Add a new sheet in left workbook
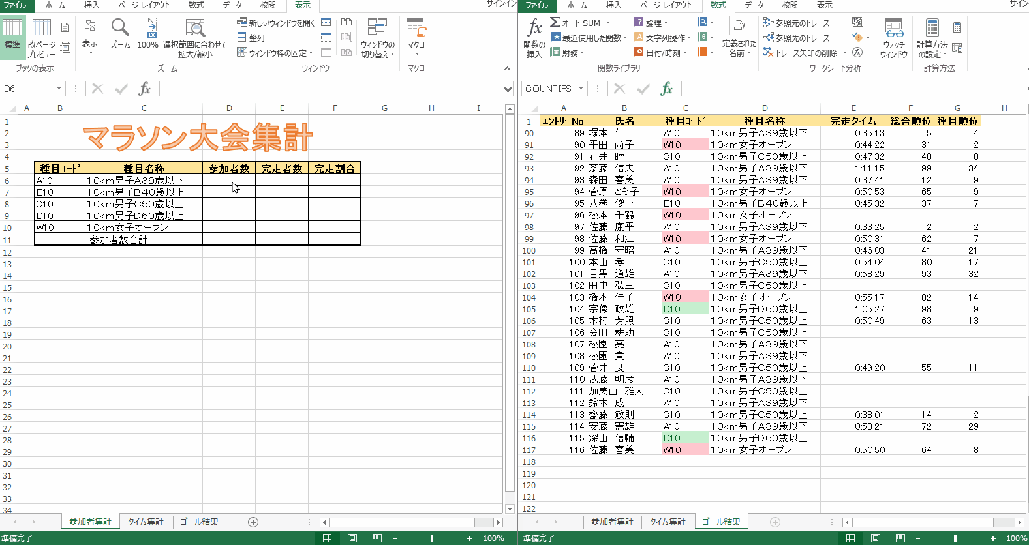Viewport: 1029px width, 545px height. [253, 522]
